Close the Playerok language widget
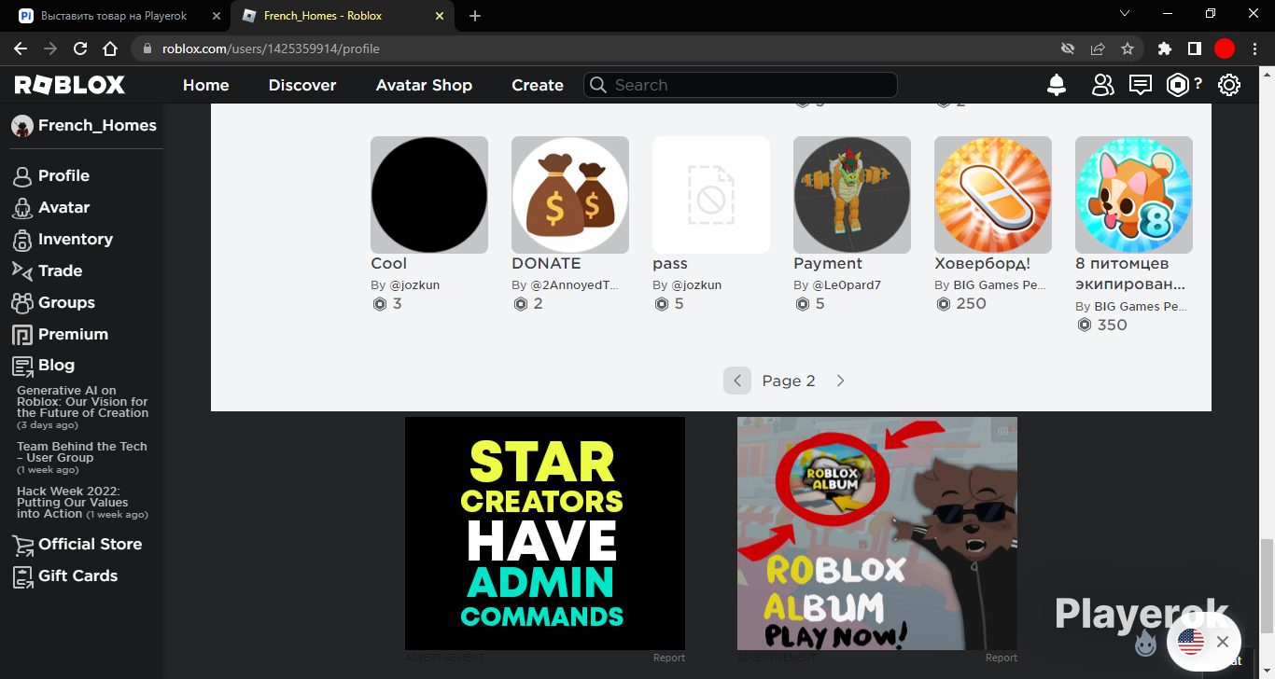 click(x=1222, y=642)
